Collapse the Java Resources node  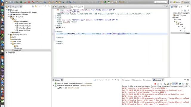pos(9,17)
